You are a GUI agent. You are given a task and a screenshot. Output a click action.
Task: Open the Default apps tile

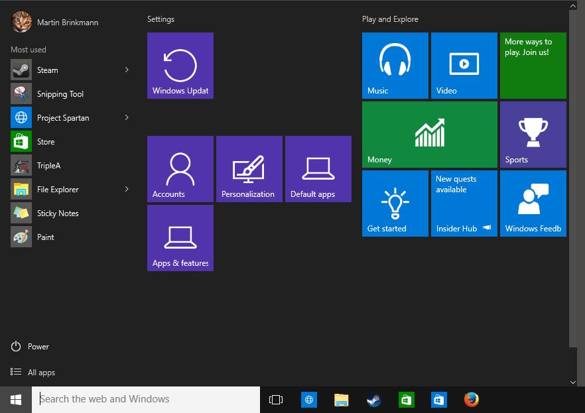pyautogui.click(x=318, y=169)
